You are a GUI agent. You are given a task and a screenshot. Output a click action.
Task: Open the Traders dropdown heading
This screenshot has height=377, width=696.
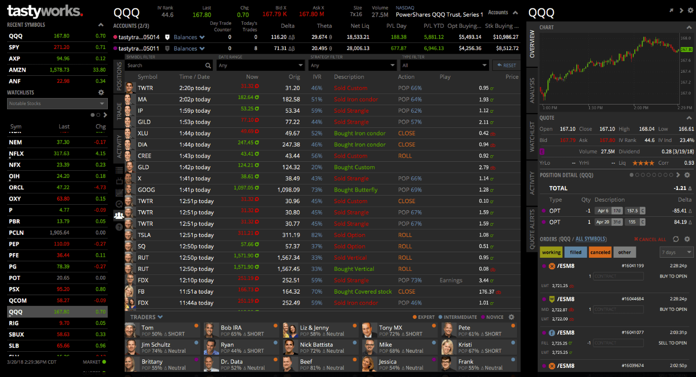coord(147,317)
